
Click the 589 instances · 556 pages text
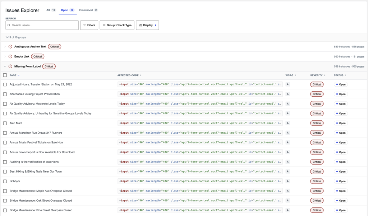pyautogui.click(x=349, y=47)
